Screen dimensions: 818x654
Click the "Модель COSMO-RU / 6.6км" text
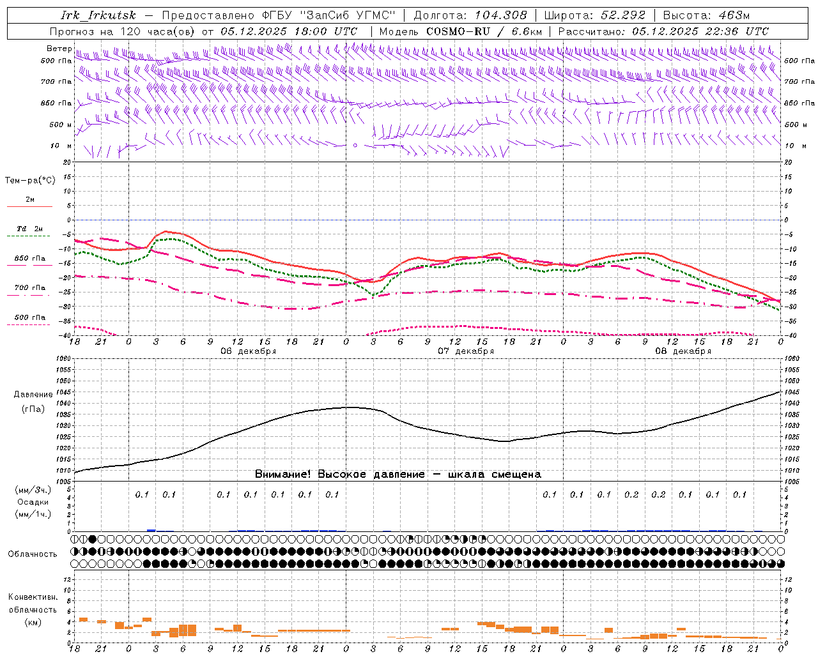pos(461,31)
